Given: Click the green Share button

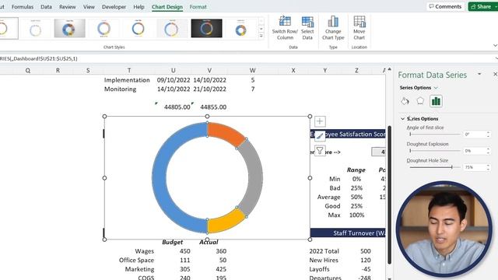Looking at the screenshot, I should (482, 6).
